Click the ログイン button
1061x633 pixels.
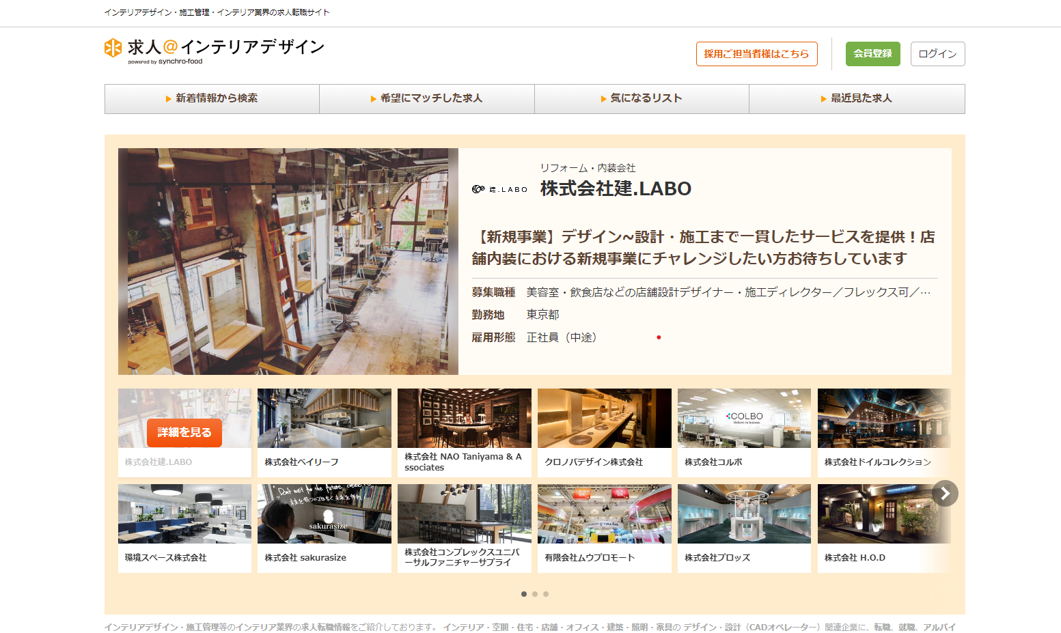tap(937, 54)
